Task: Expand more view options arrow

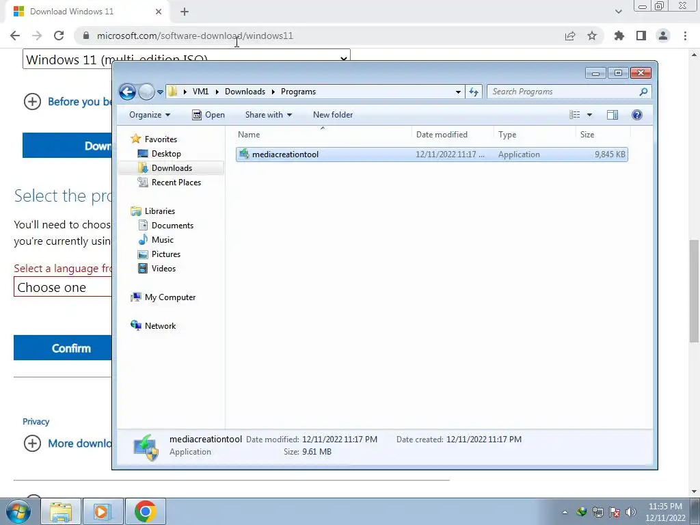Action: point(589,115)
